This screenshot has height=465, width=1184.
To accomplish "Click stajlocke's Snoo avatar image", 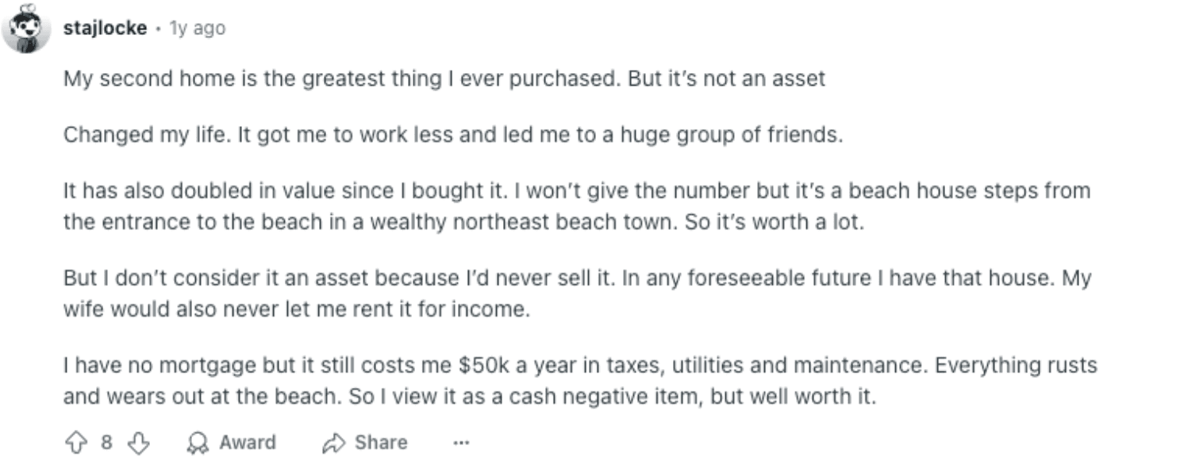I will pos(27,29).
